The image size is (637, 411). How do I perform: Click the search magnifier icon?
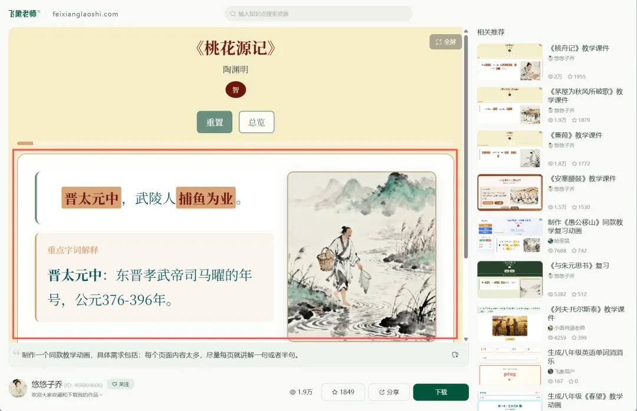pyautogui.click(x=233, y=14)
